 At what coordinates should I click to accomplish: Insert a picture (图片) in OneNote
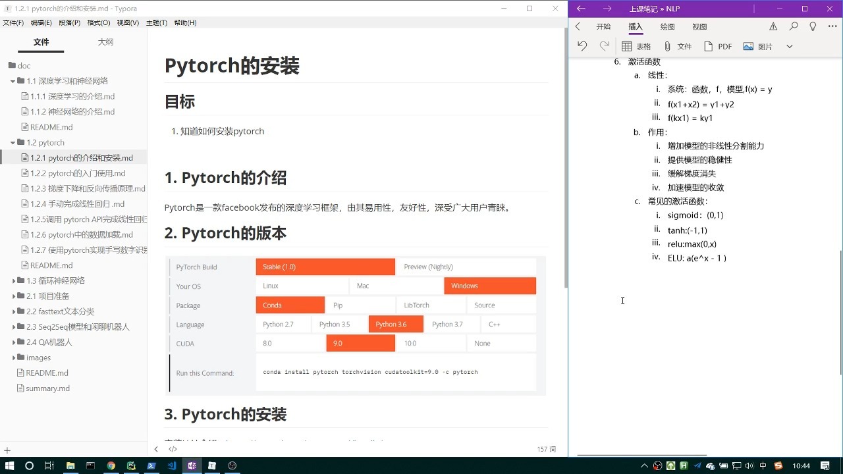coord(757,47)
